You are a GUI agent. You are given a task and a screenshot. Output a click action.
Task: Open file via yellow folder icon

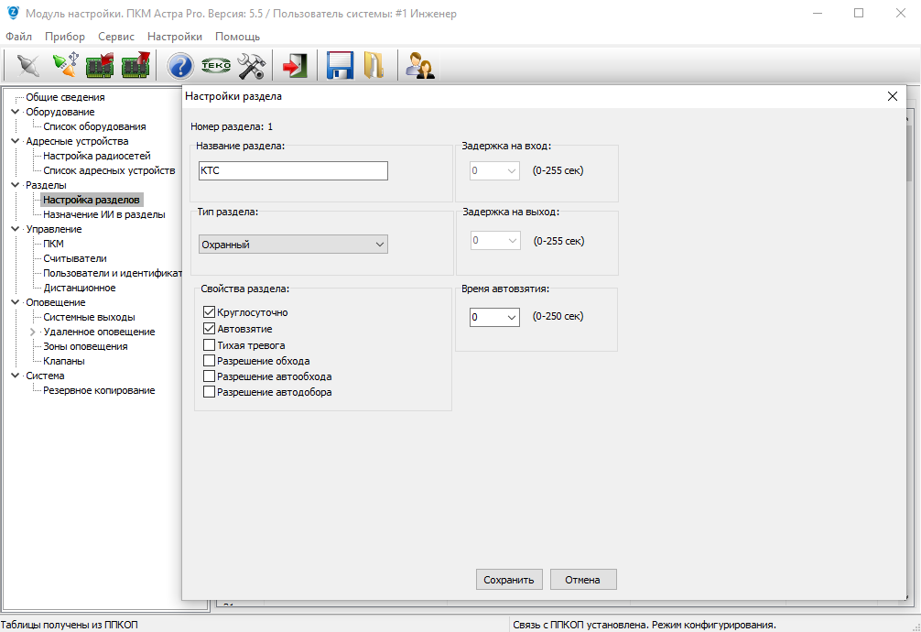pyautogui.click(x=374, y=65)
